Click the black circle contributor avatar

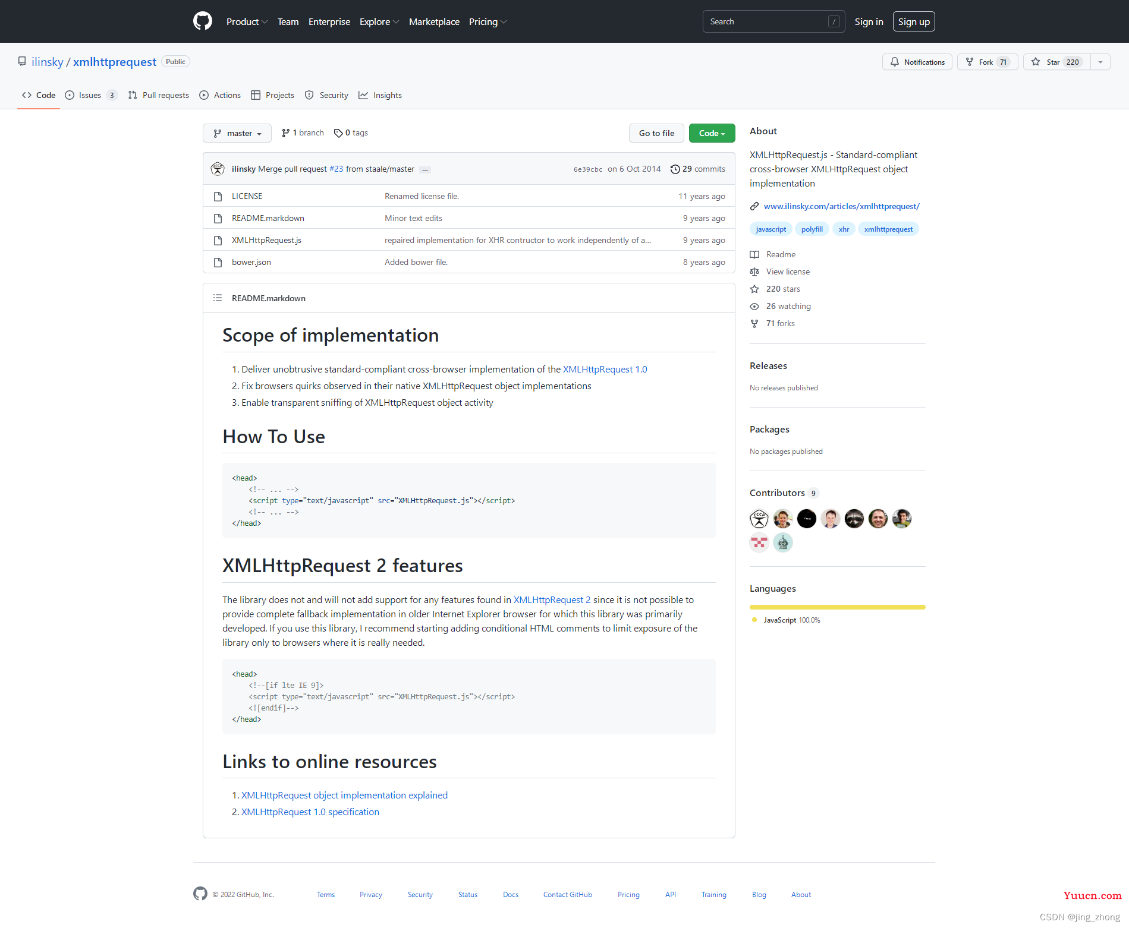[807, 519]
